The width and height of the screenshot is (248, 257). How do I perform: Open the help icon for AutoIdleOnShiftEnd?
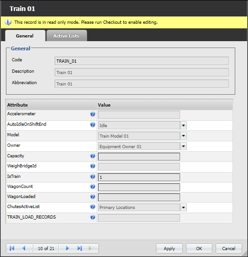pos(93,125)
